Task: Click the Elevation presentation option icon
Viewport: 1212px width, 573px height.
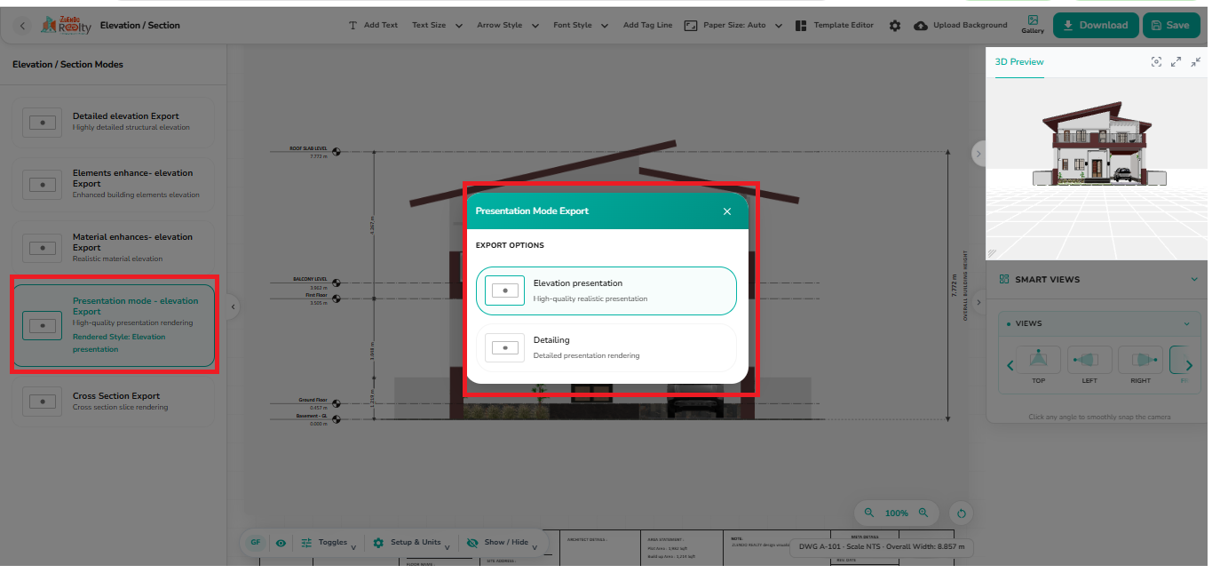Action: pos(504,290)
